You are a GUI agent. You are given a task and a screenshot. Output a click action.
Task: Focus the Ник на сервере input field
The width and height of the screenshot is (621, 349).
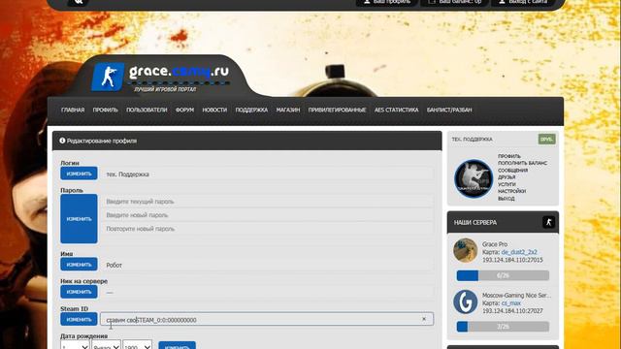(x=267, y=292)
